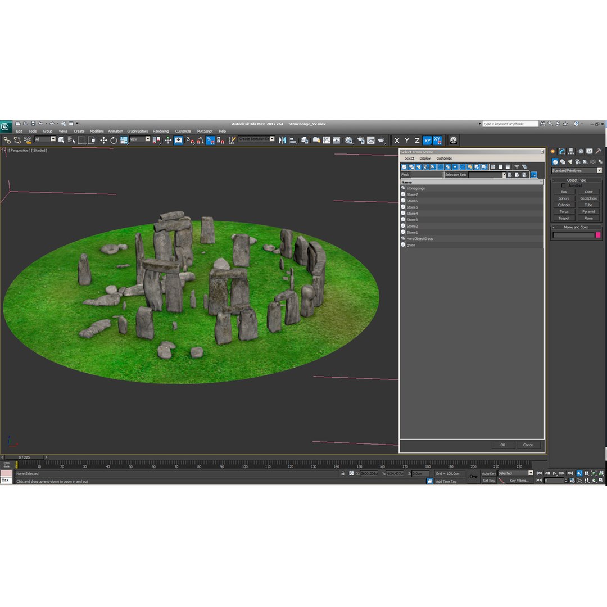Screen dimensions: 607x607
Task: Toggle 3D Snaps on the toolbar
Action: click(190, 140)
